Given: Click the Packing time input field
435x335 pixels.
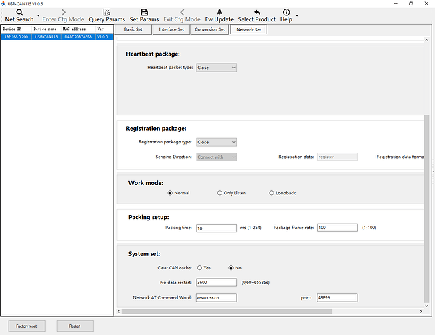Looking at the screenshot, I should (x=216, y=228).
